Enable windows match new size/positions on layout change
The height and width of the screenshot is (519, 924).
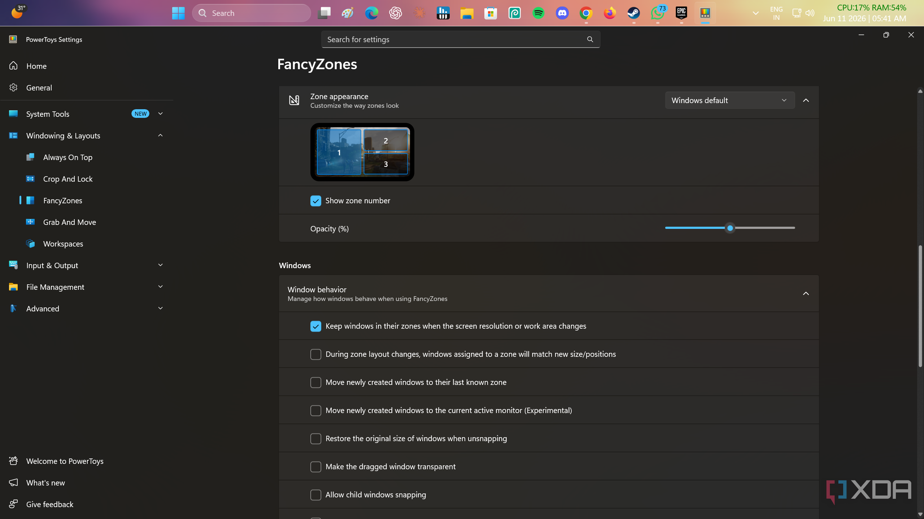[x=316, y=354]
